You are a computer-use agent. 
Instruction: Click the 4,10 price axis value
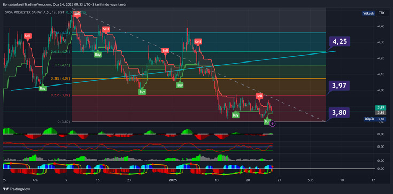point(381,74)
